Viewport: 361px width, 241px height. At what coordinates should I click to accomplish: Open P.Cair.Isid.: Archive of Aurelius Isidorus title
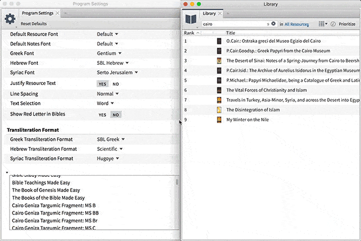pyautogui.click(x=293, y=70)
